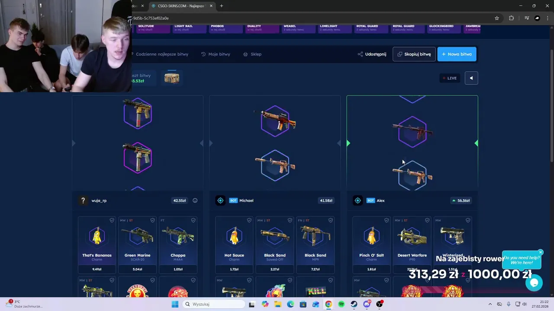Click Michael's 41.58zł total badge
The width and height of the screenshot is (554, 311).
(x=326, y=200)
